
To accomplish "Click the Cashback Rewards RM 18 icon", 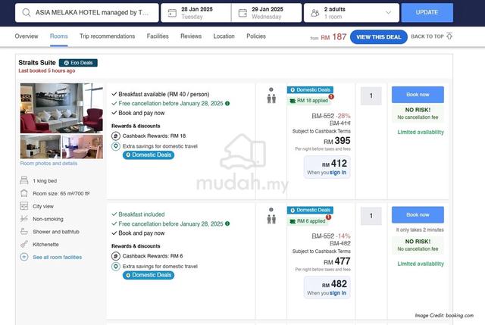I will coord(115,136).
